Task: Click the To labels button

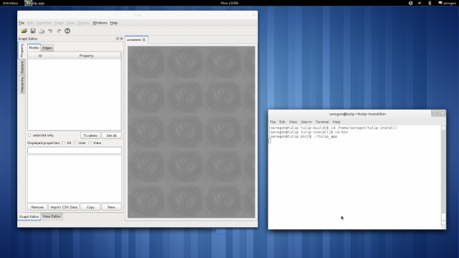Action: [x=90, y=135]
